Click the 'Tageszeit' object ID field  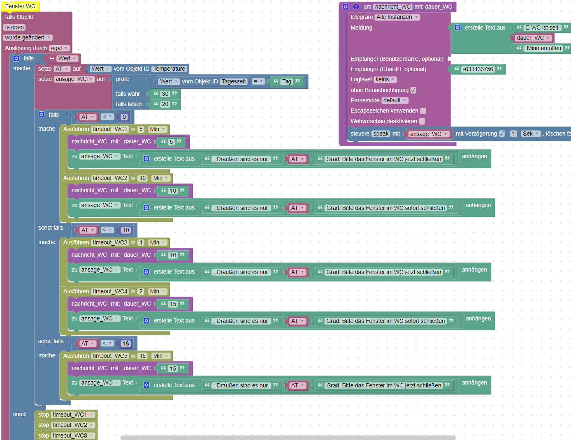click(x=234, y=81)
